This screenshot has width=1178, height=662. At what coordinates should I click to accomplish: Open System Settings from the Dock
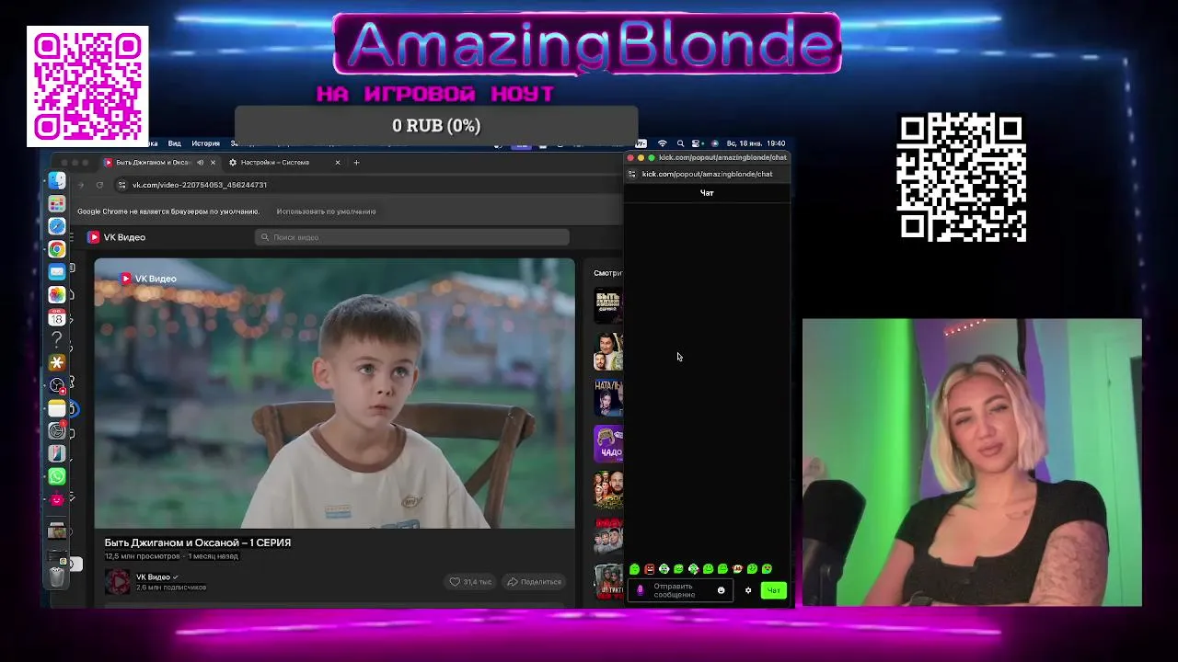coord(57,430)
